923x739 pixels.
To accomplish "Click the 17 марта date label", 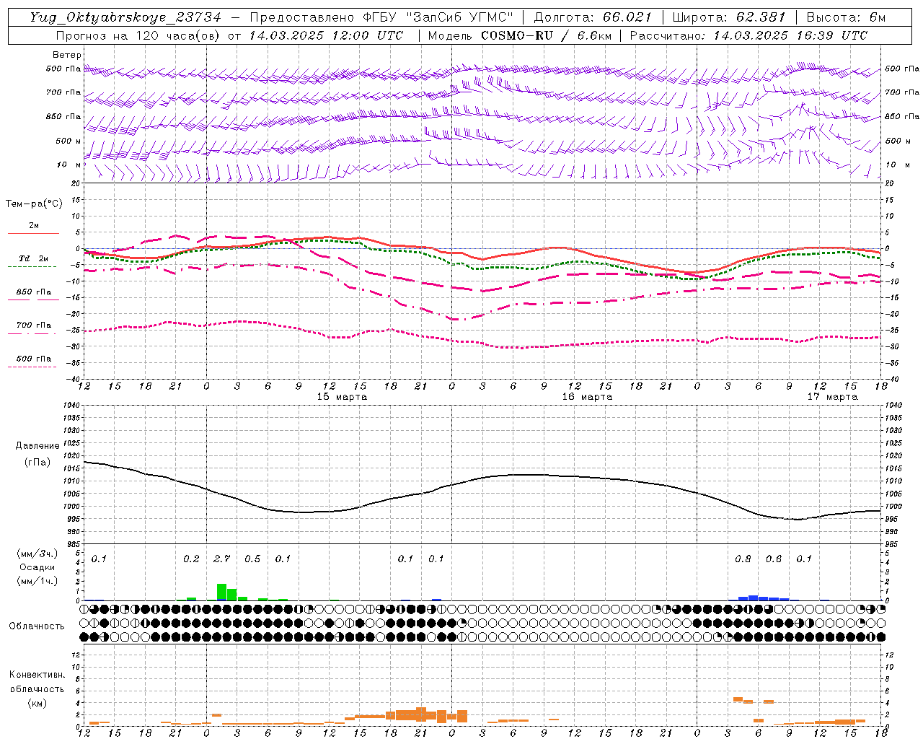I will [x=832, y=397].
